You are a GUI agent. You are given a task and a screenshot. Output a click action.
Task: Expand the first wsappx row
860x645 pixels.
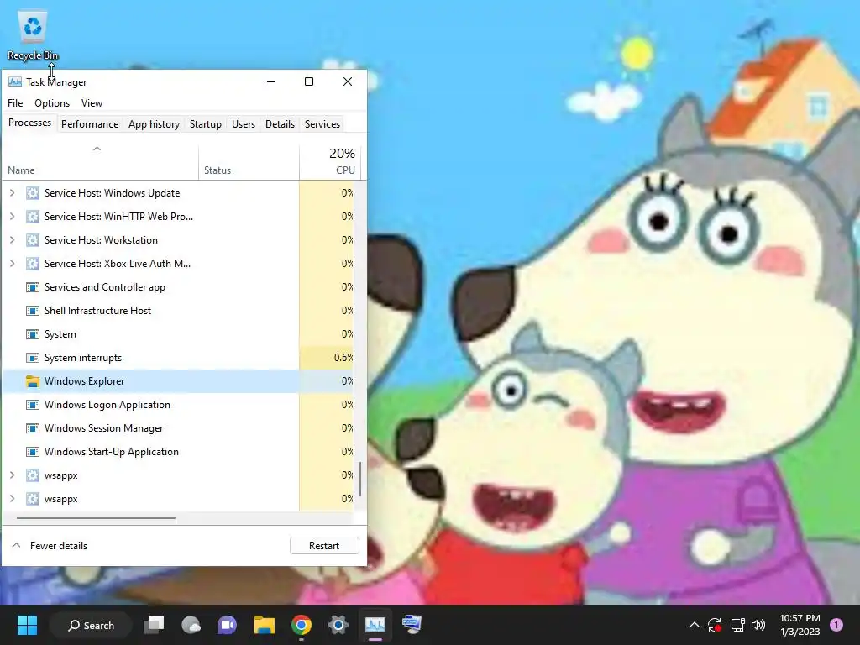coord(12,475)
